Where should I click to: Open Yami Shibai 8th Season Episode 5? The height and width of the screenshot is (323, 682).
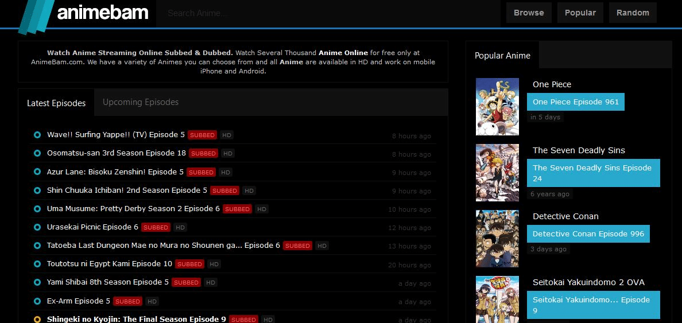tap(108, 282)
